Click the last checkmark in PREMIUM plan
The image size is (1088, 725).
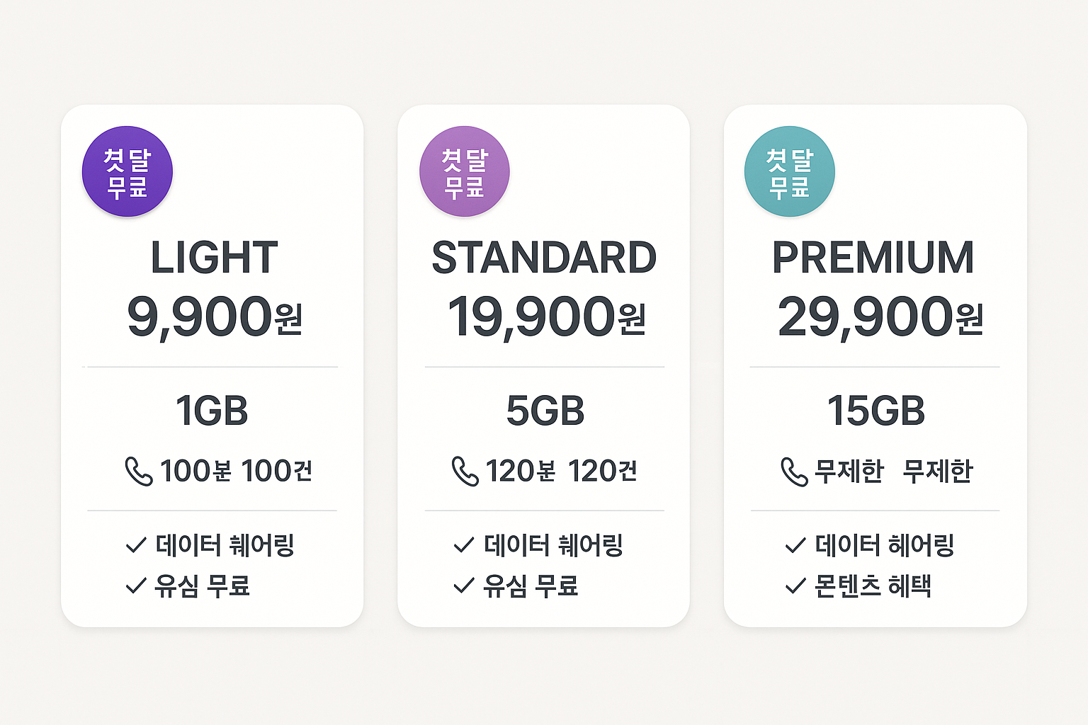pyautogui.click(x=796, y=586)
